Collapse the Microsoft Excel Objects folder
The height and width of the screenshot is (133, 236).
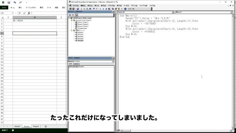tap(72, 20)
